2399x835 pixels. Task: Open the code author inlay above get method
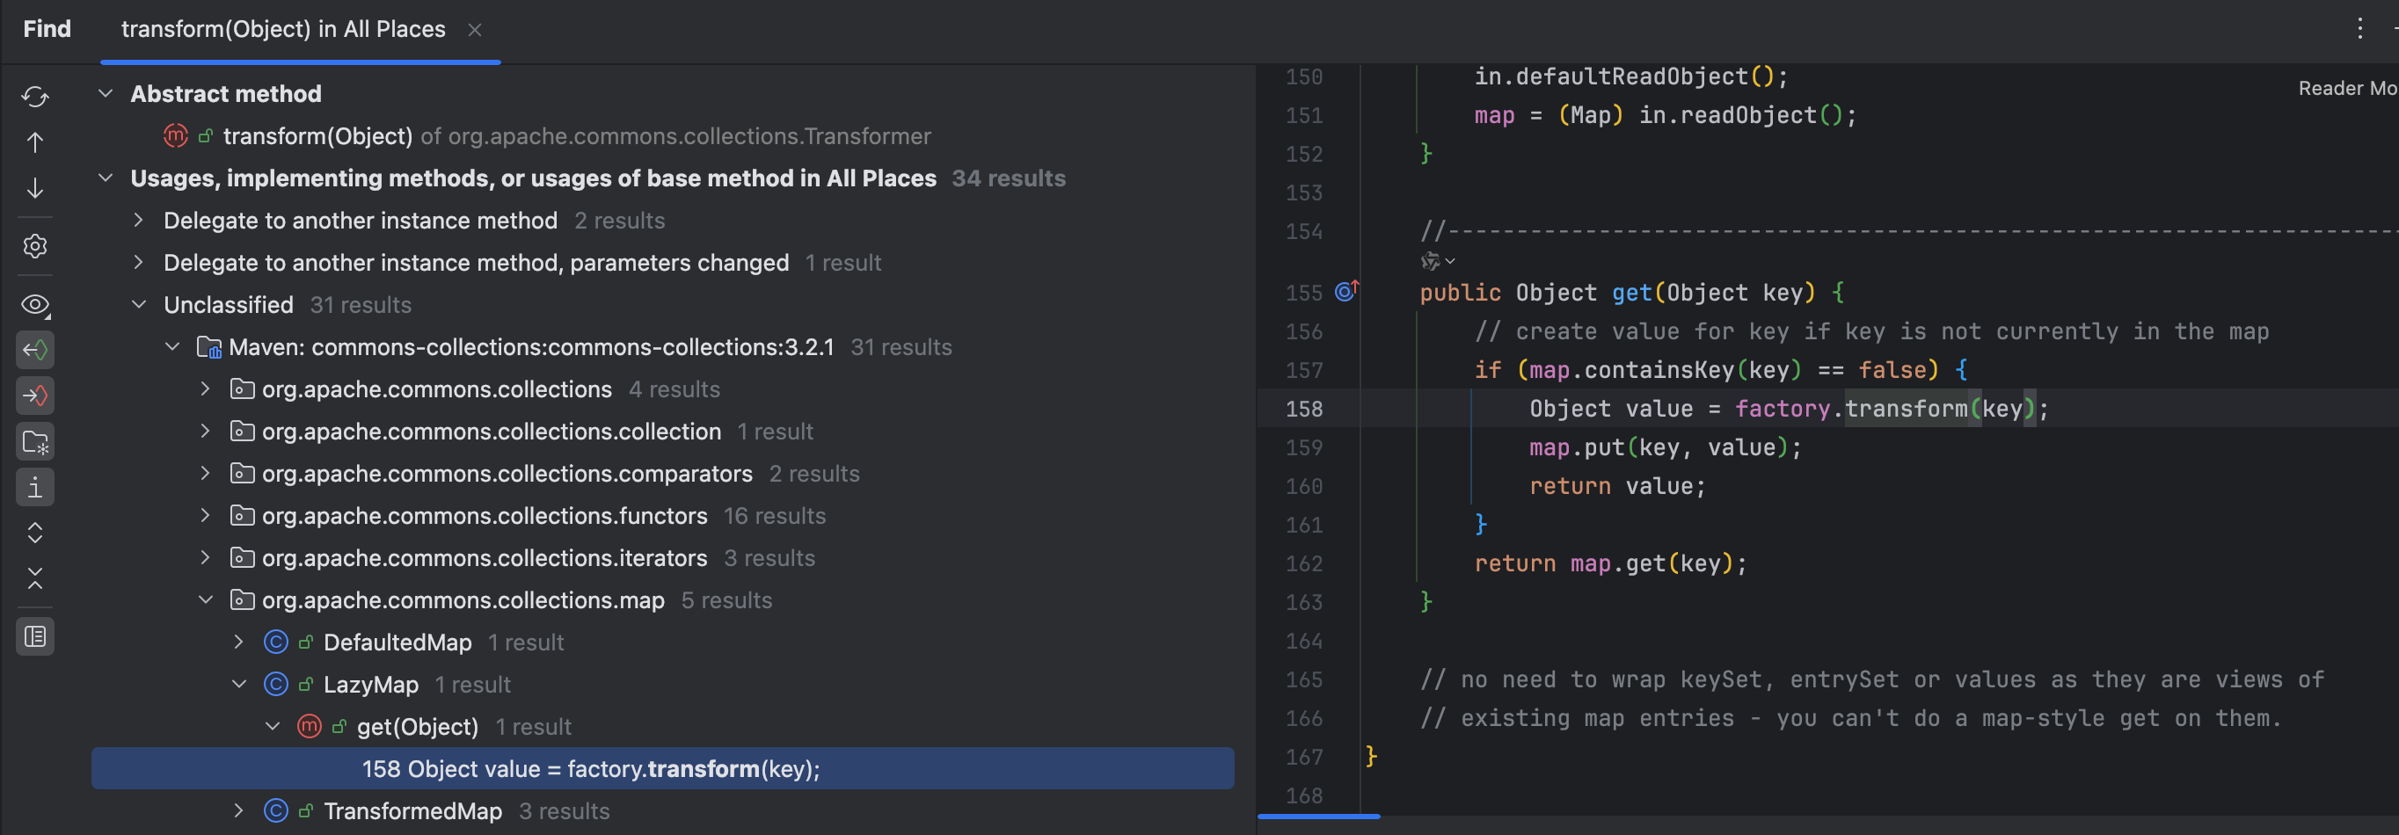pos(1437,262)
